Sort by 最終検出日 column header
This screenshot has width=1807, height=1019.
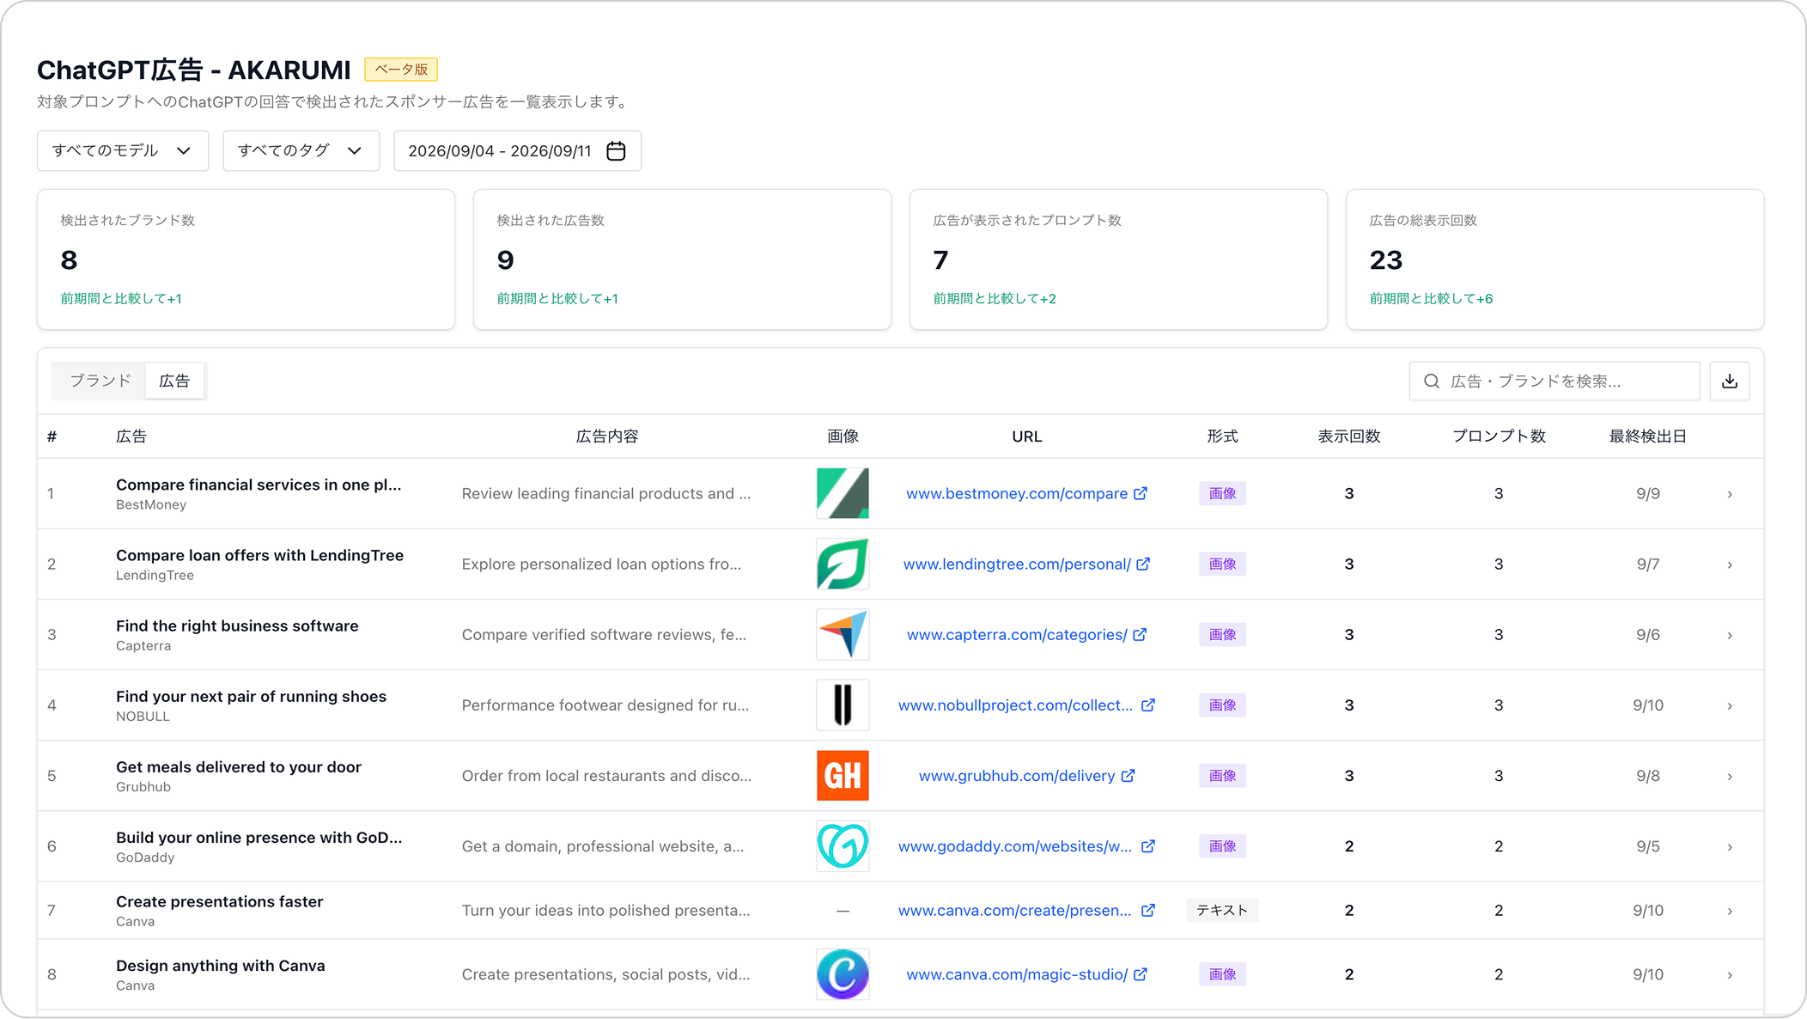click(x=1647, y=436)
